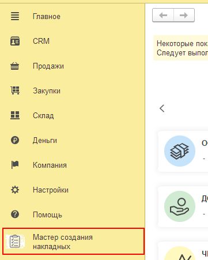
Task: Click the Закупки shopping cart icon
Action: pyautogui.click(x=15, y=91)
